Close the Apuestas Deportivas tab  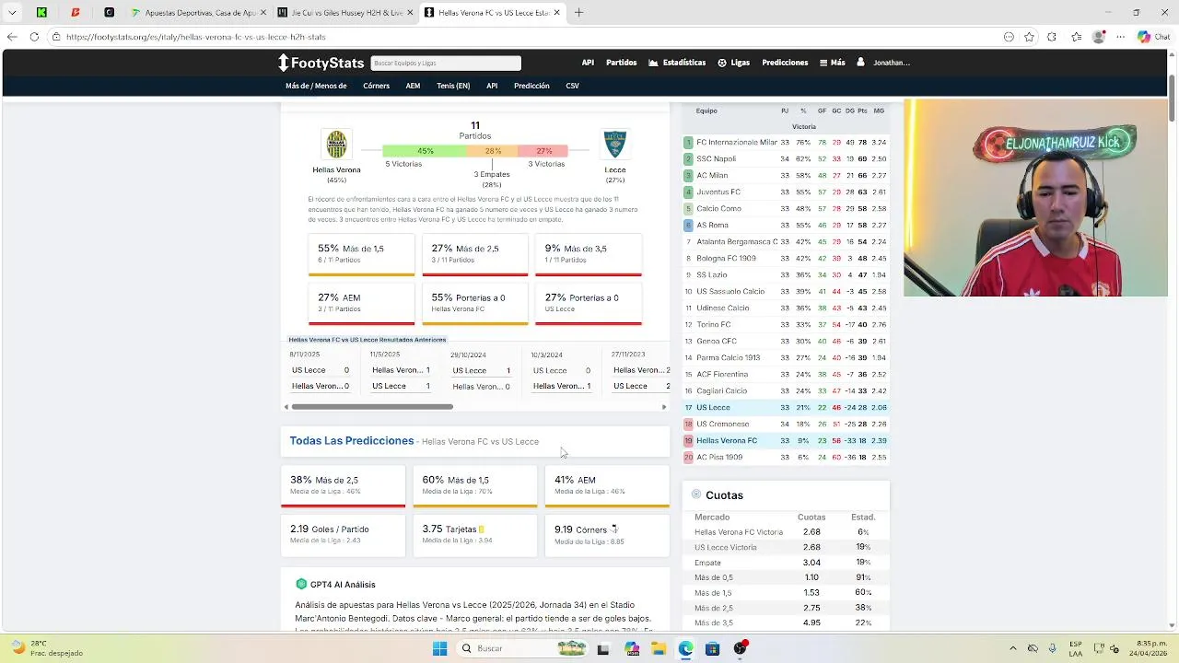pyautogui.click(x=263, y=13)
